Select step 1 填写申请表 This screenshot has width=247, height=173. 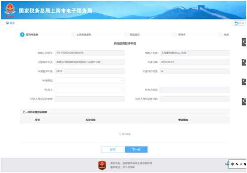(x=29, y=35)
